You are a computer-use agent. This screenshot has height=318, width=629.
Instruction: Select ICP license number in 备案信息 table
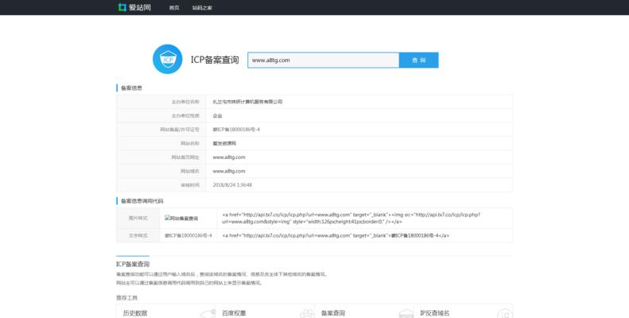[x=236, y=130]
